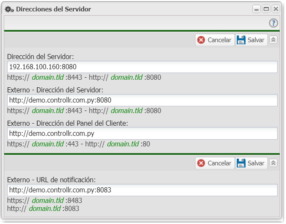Minimize the Direcciones del Servidor window

[256, 9]
